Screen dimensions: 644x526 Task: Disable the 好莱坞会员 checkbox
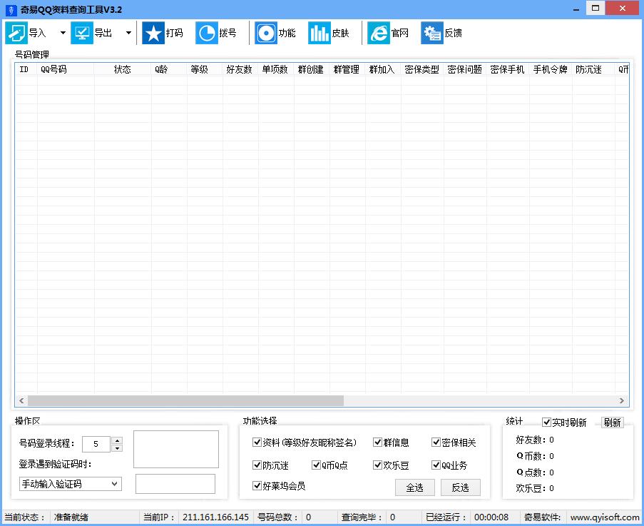point(257,486)
